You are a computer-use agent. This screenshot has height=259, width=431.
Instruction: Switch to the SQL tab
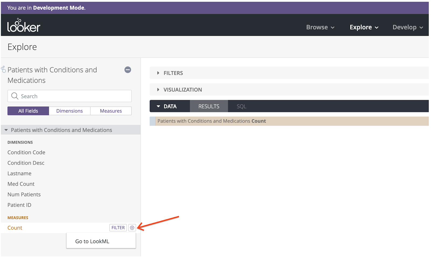coord(241,106)
